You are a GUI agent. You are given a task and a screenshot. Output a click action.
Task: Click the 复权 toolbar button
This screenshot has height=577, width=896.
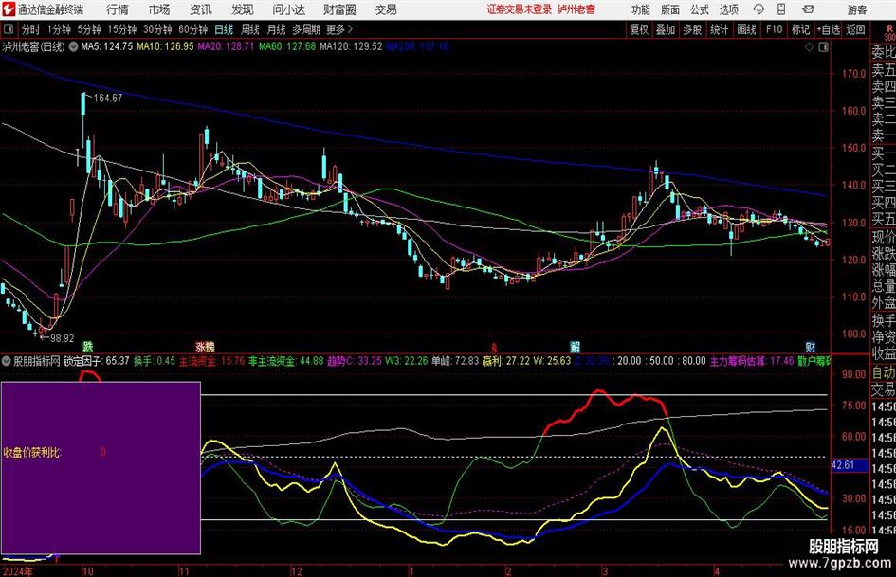click(639, 29)
